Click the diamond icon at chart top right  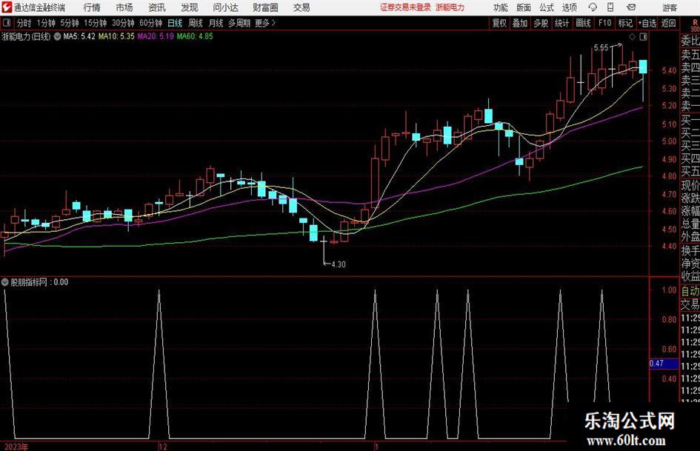click(x=632, y=37)
